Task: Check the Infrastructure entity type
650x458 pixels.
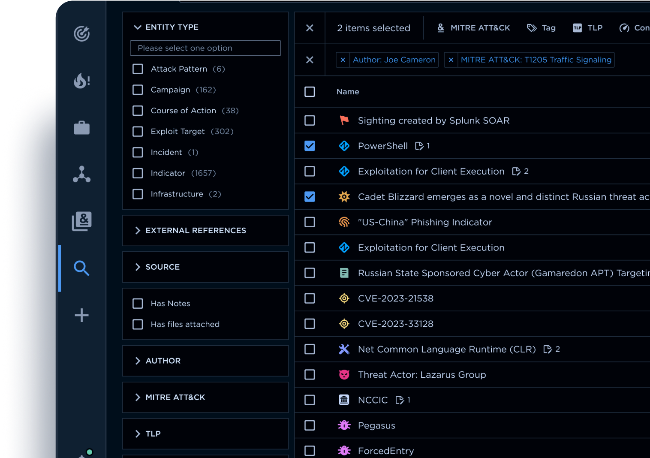Action: (138, 194)
